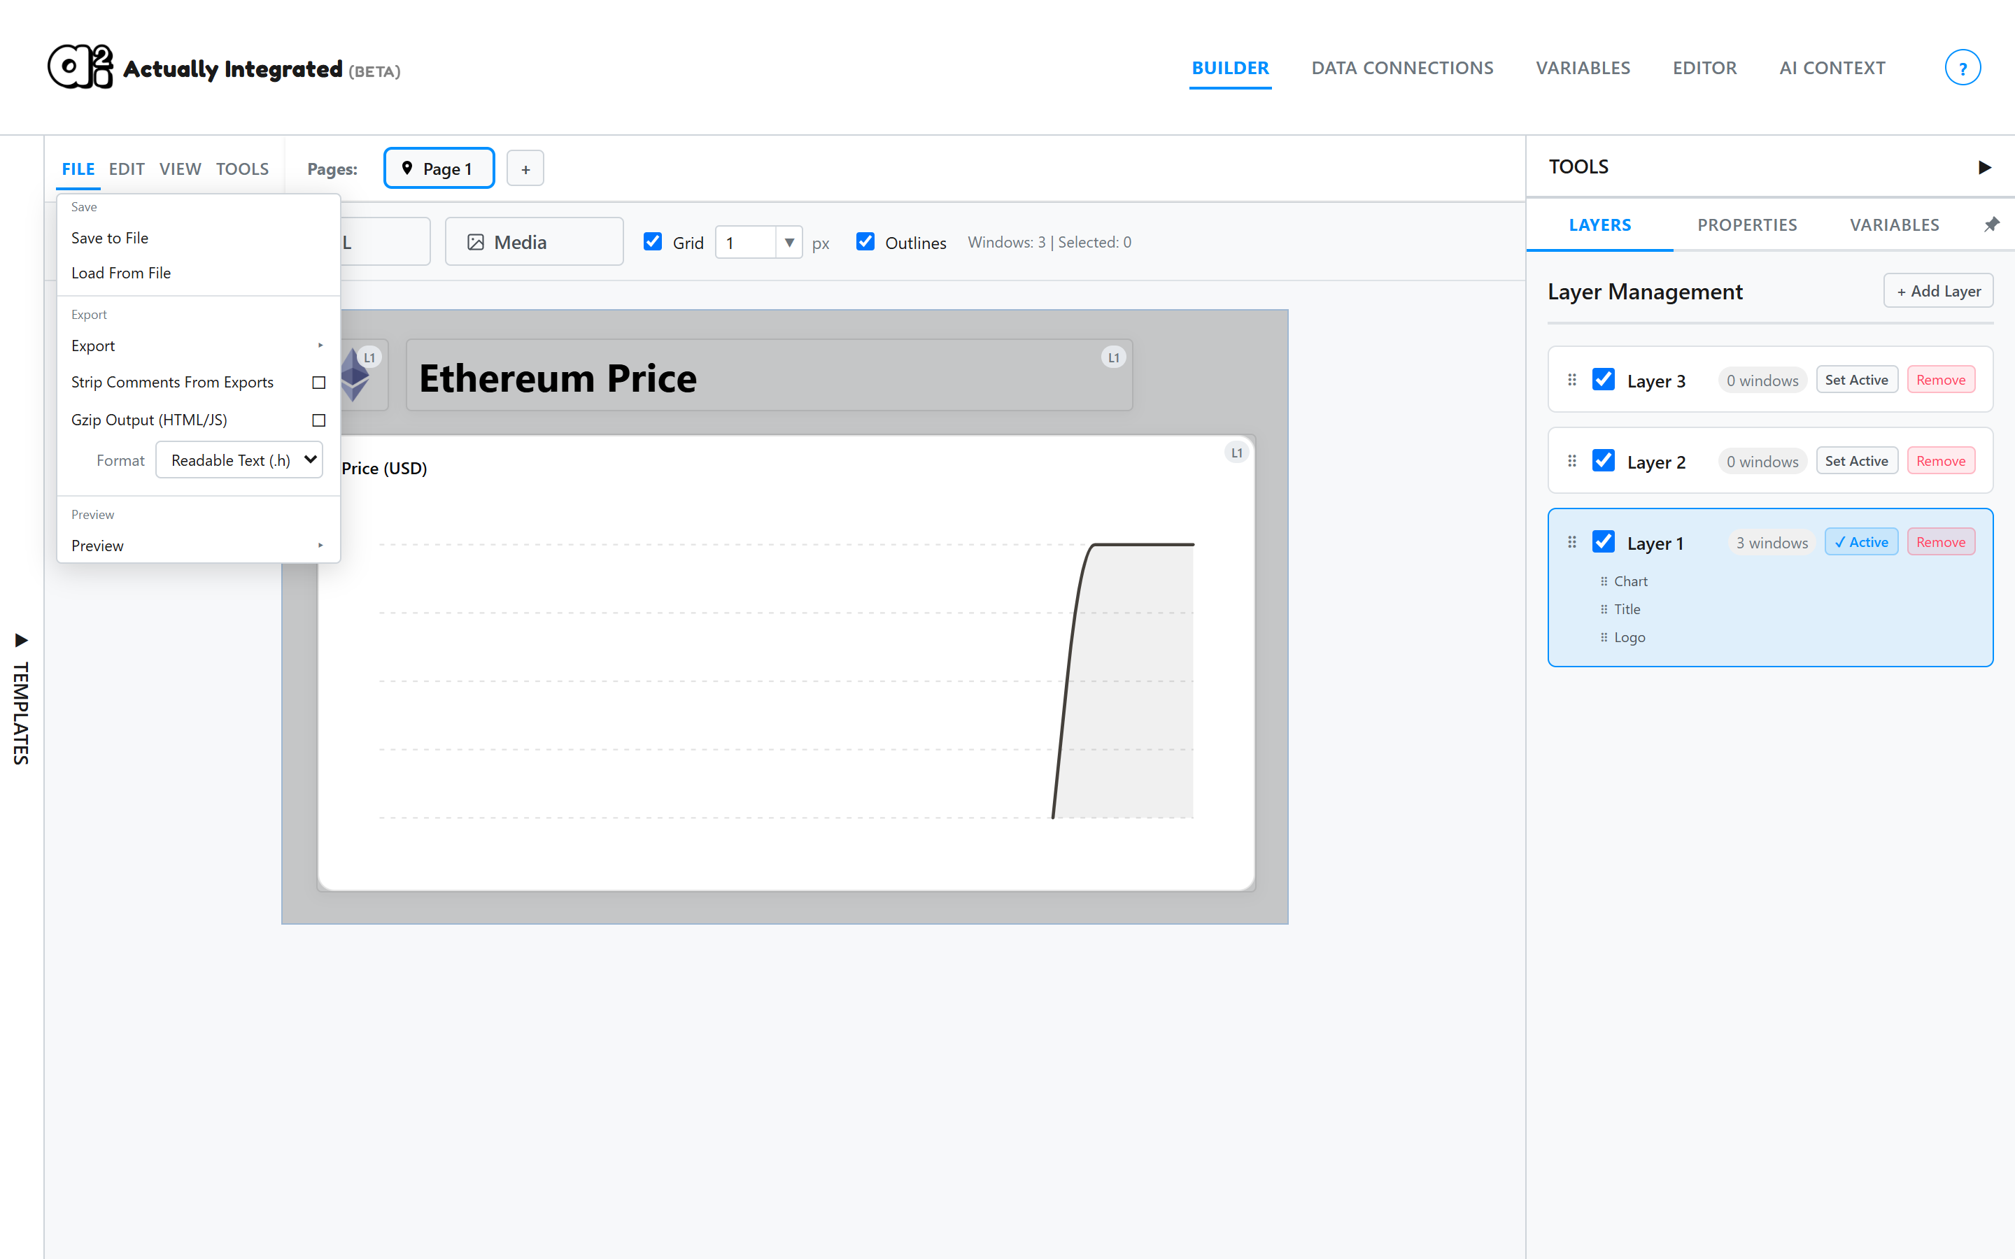Switch to LAYERS panel tab
Screen dimensions: 2015x1259
tap(1599, 225)
